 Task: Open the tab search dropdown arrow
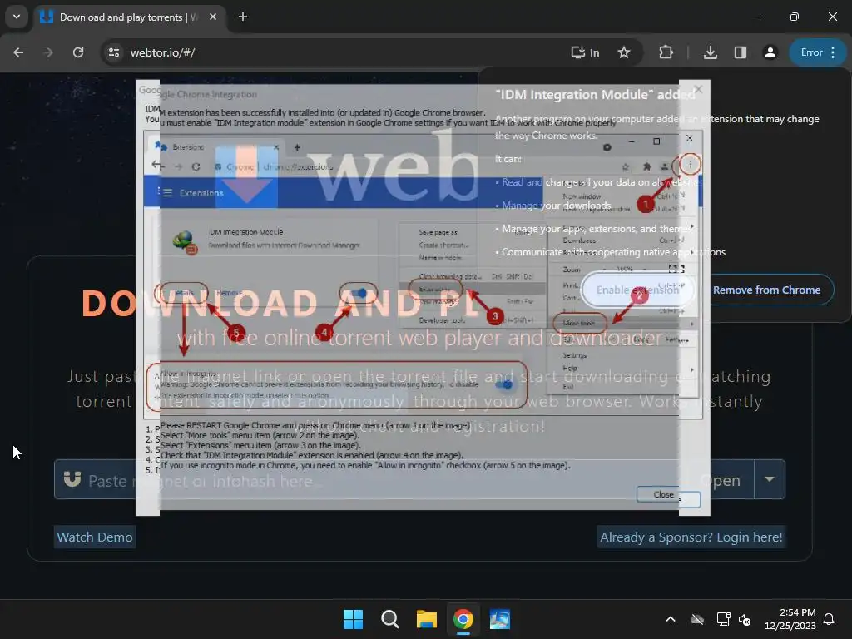(x=17, y=17)
